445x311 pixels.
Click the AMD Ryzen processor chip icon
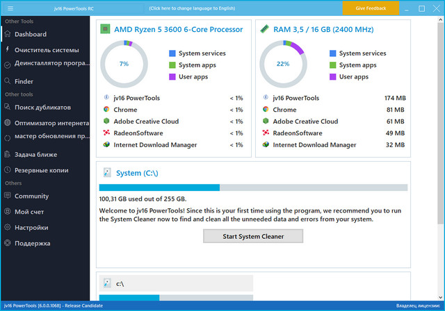[105, 30]
